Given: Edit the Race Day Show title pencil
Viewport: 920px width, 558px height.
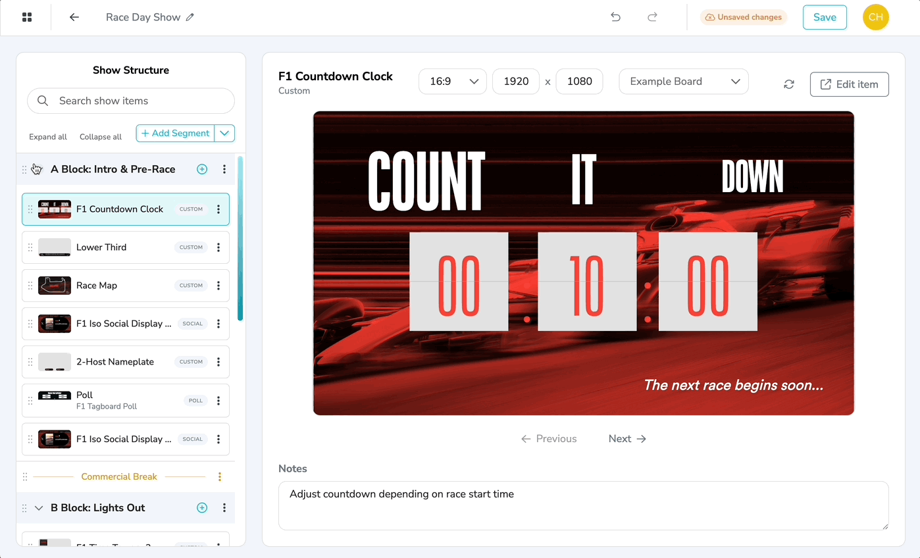Looking at the screenshot, I should (x=190, y=17).
